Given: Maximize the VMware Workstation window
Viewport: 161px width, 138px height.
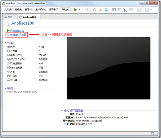Looking at the screenshot, I should click(147, 3).
